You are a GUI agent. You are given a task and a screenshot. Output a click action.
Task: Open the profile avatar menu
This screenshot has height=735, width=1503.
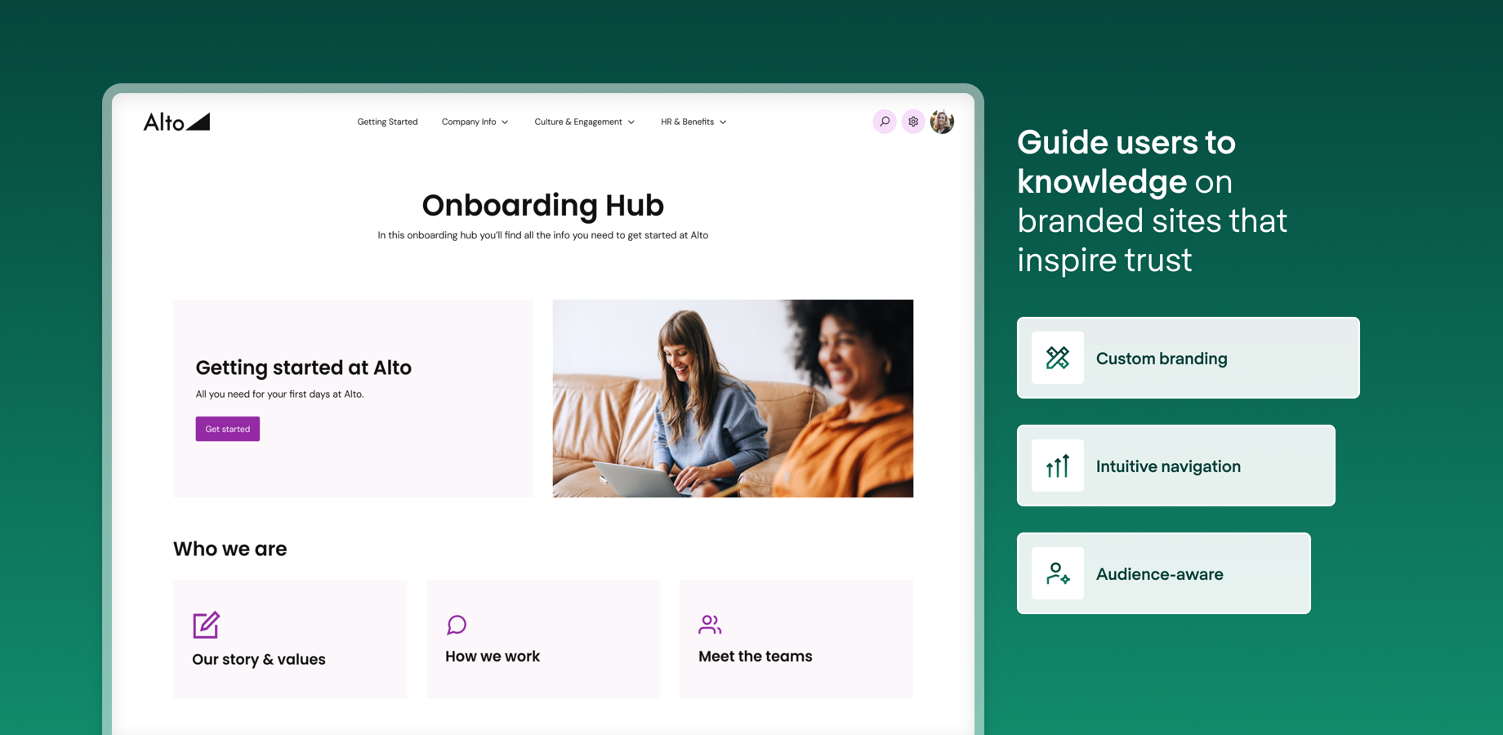click(x=942, y=121)
